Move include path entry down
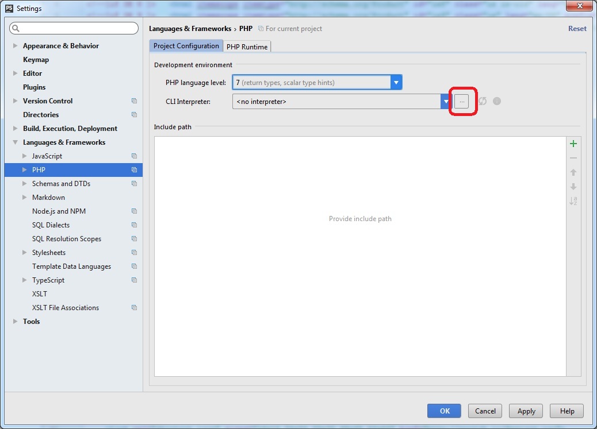This screenshot has width=597, height=429. tap(573, 187)
